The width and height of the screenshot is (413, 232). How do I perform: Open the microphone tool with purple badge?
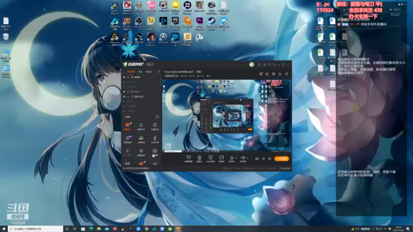tap(128, 139)
